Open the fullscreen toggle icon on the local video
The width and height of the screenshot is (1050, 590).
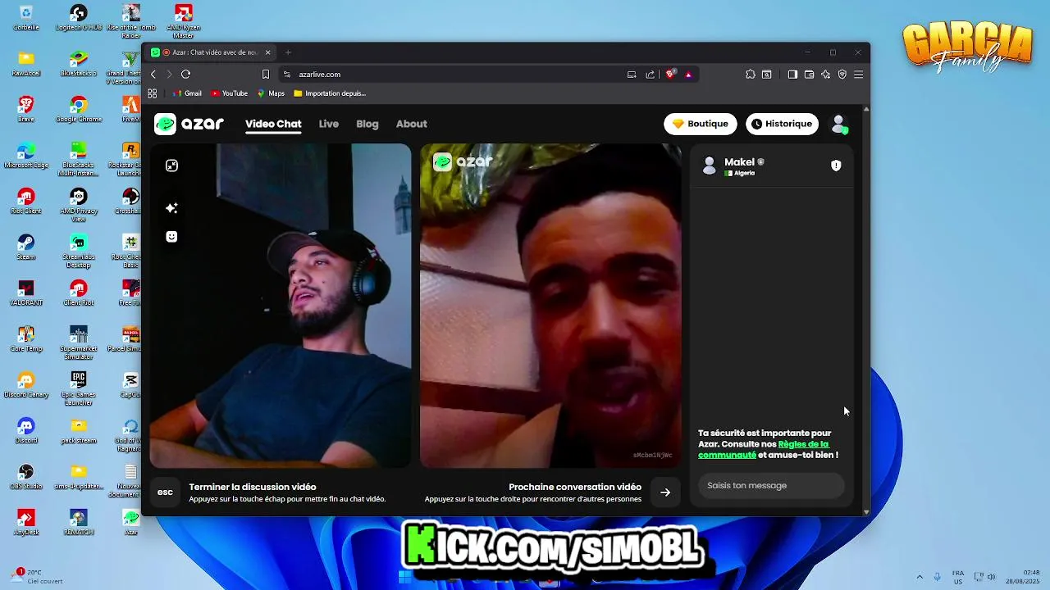171,166
